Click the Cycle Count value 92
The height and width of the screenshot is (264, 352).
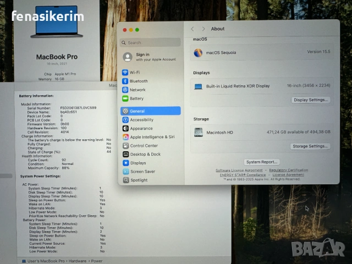[64, 160]
